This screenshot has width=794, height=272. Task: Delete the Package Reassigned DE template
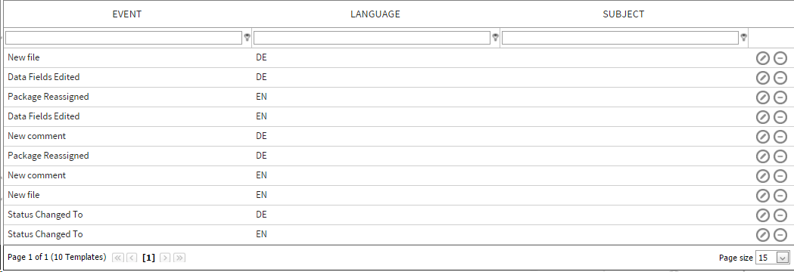click(x=780, y=156)
